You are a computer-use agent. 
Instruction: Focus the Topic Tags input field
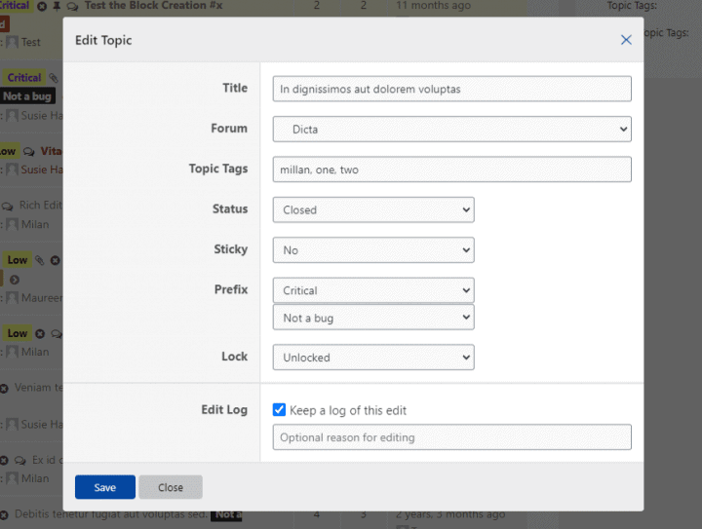451,170
